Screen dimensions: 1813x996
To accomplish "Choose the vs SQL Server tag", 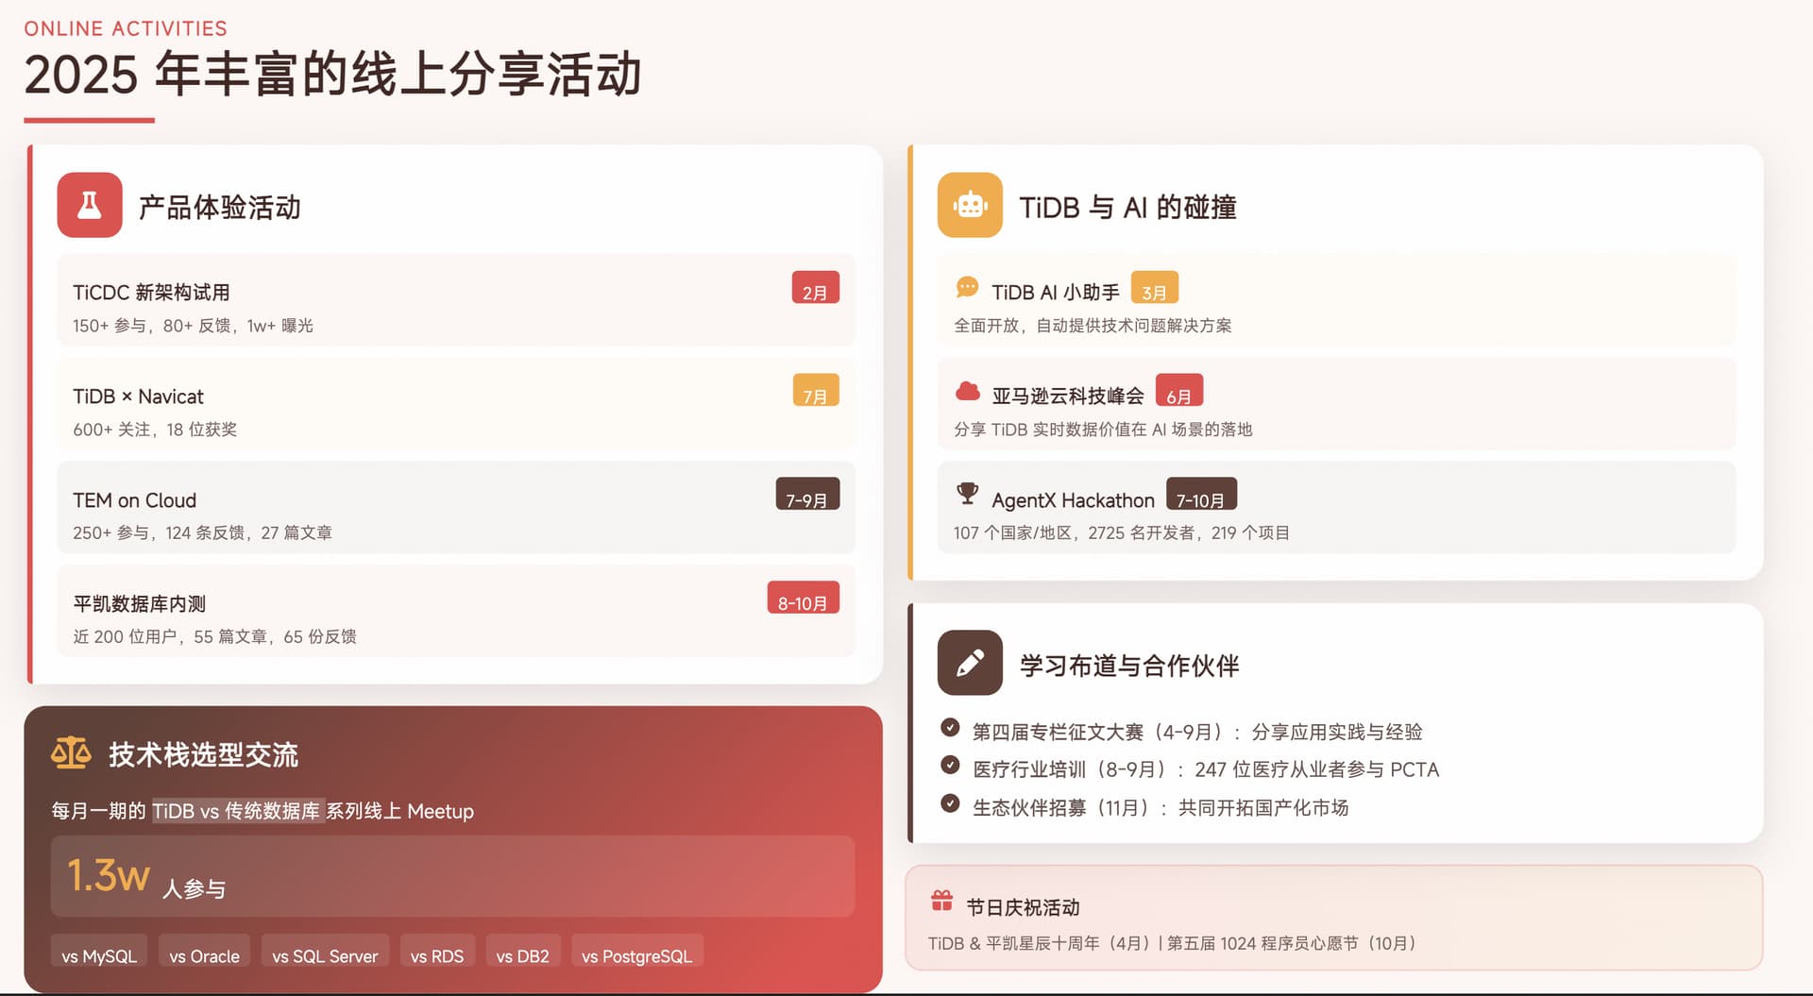I will (325, 952).
